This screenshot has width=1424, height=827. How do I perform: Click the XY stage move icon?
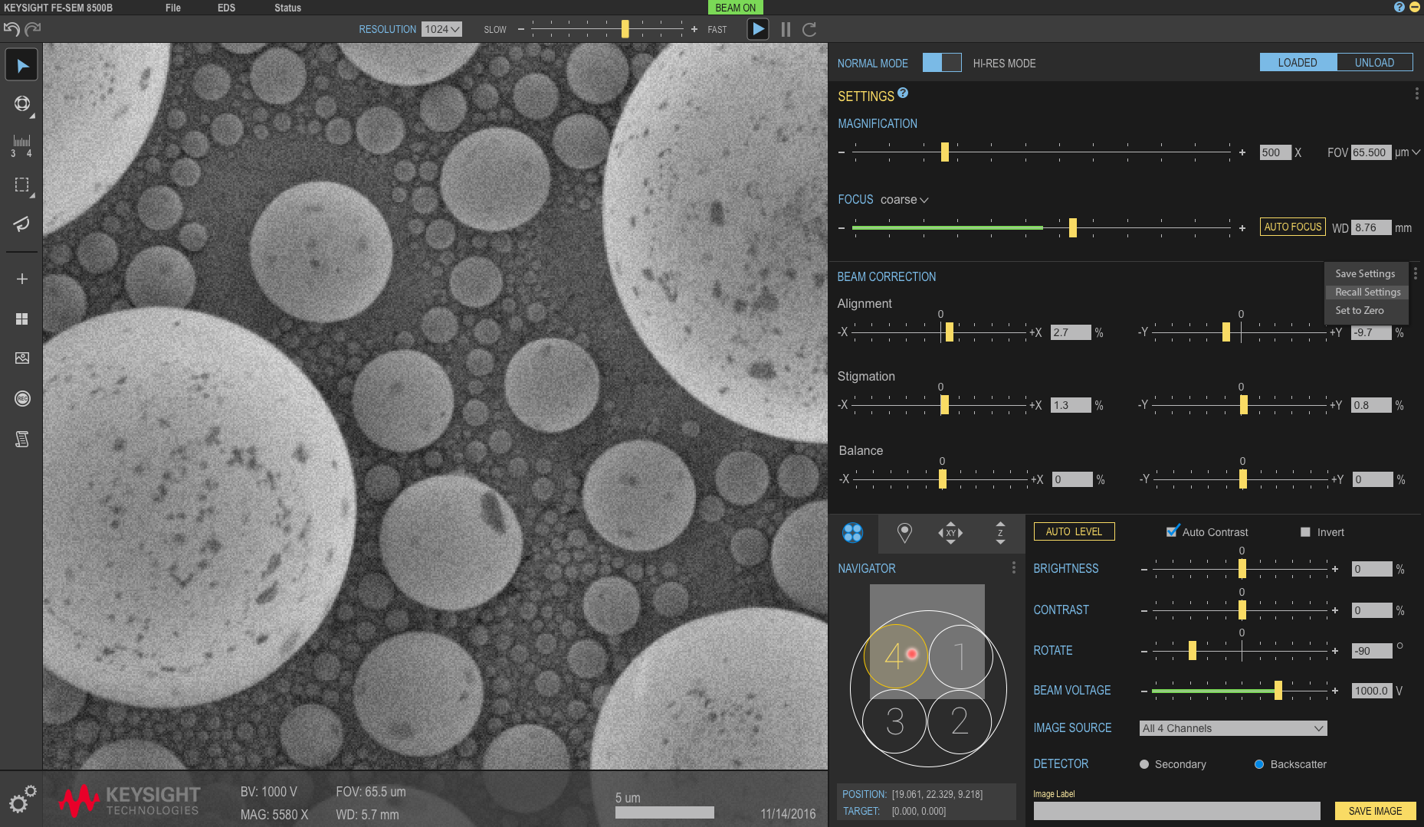950,533
